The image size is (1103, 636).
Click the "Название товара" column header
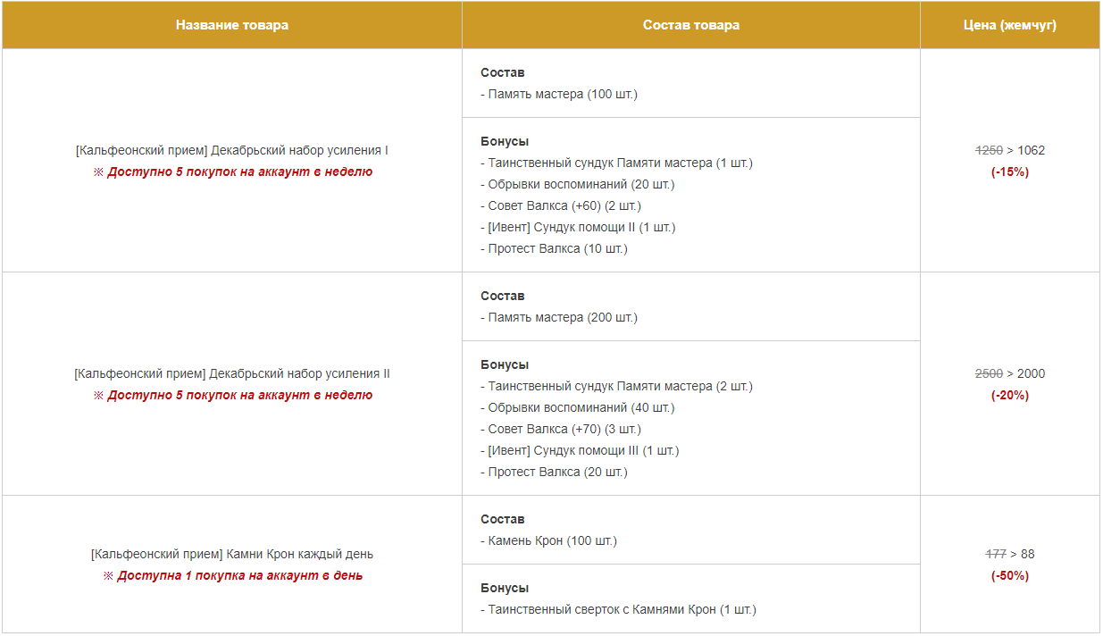[232, 25]
